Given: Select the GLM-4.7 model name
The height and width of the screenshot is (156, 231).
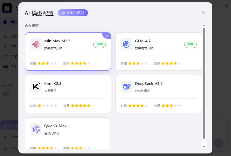Looking at the screenshot, I should pyautogui.click(x=143, y=41).
